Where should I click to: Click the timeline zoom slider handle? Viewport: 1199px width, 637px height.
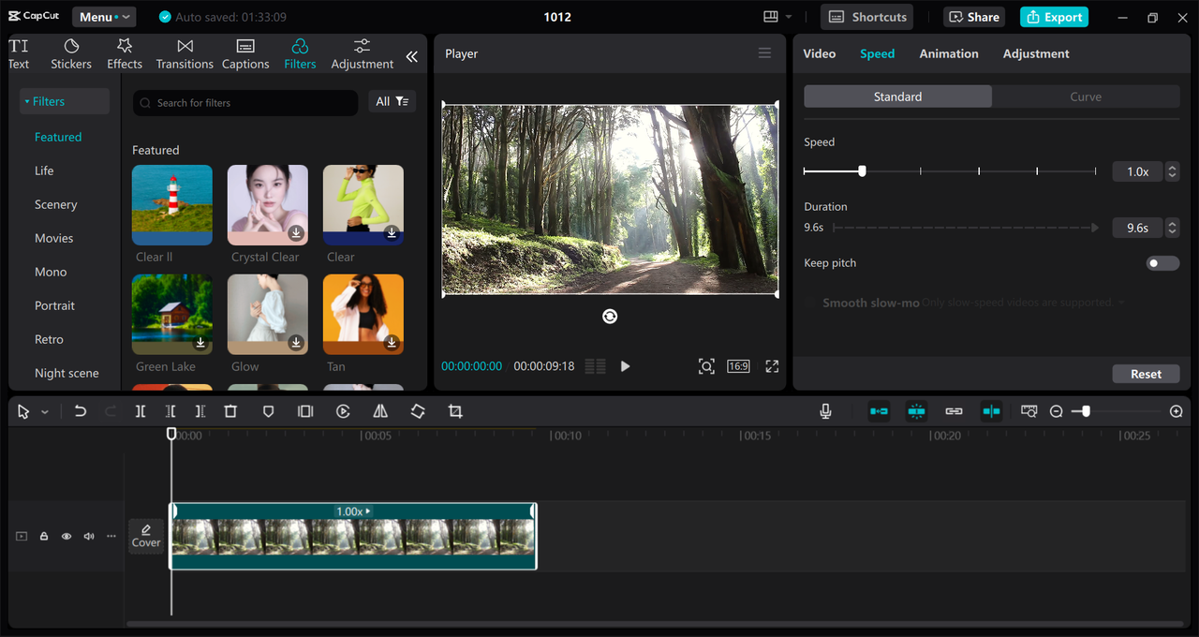coord(1086,411)
